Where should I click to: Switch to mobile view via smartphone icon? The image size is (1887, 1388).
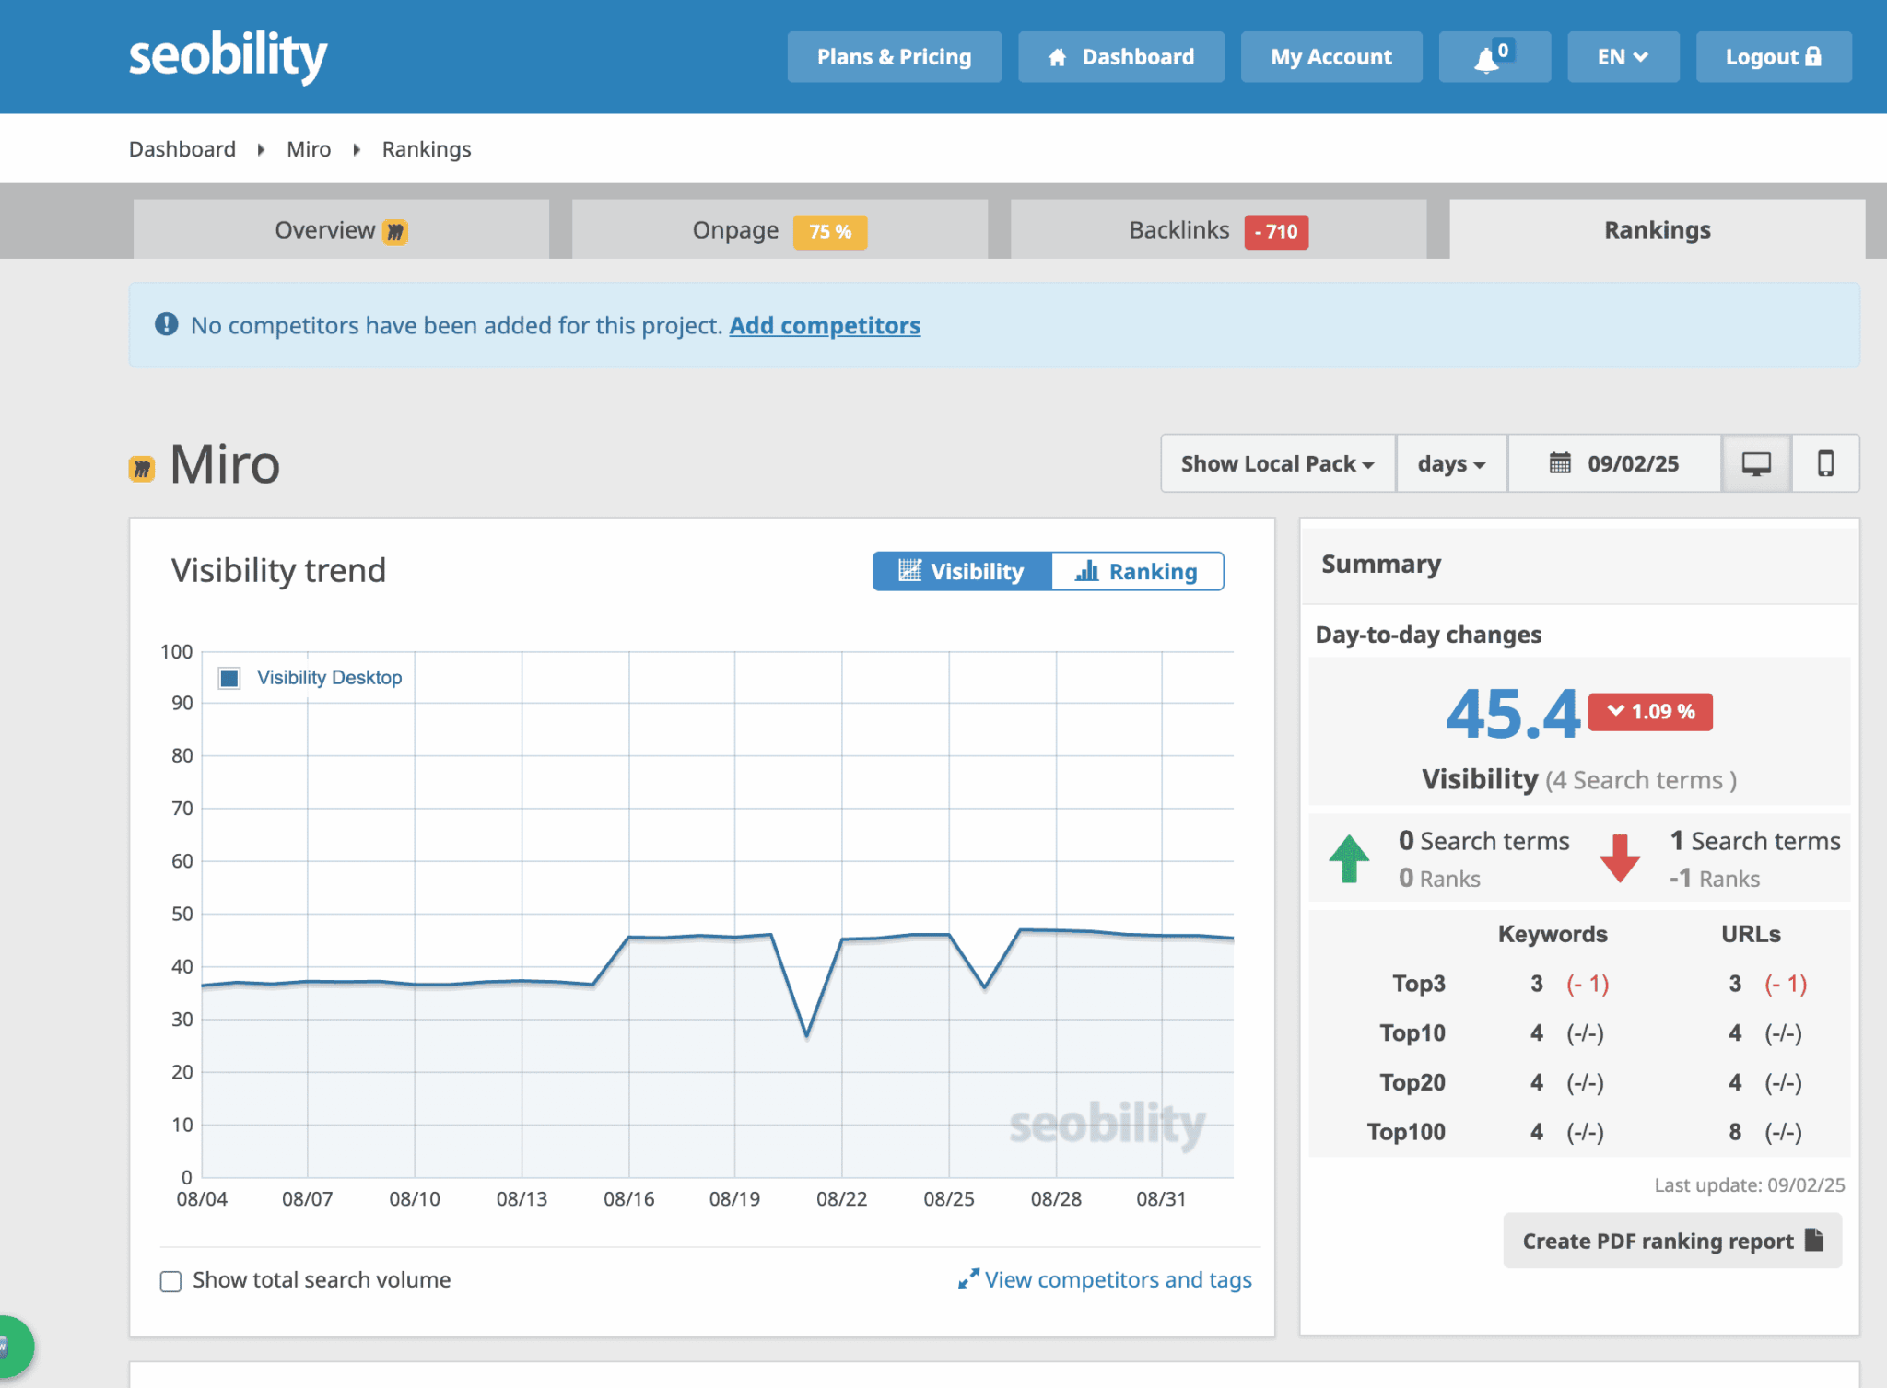coord(1825,463)
